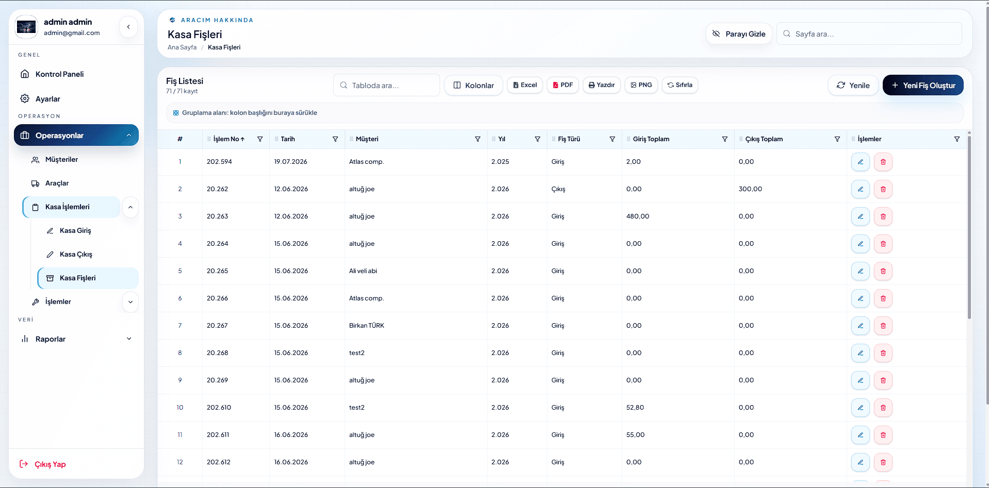Viewport: 989px width, 488px height.
Task: Click the filter icon on Tarih column
Action: 335,139
